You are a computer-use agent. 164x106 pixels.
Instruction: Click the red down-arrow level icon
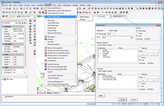tap(98, 12)
